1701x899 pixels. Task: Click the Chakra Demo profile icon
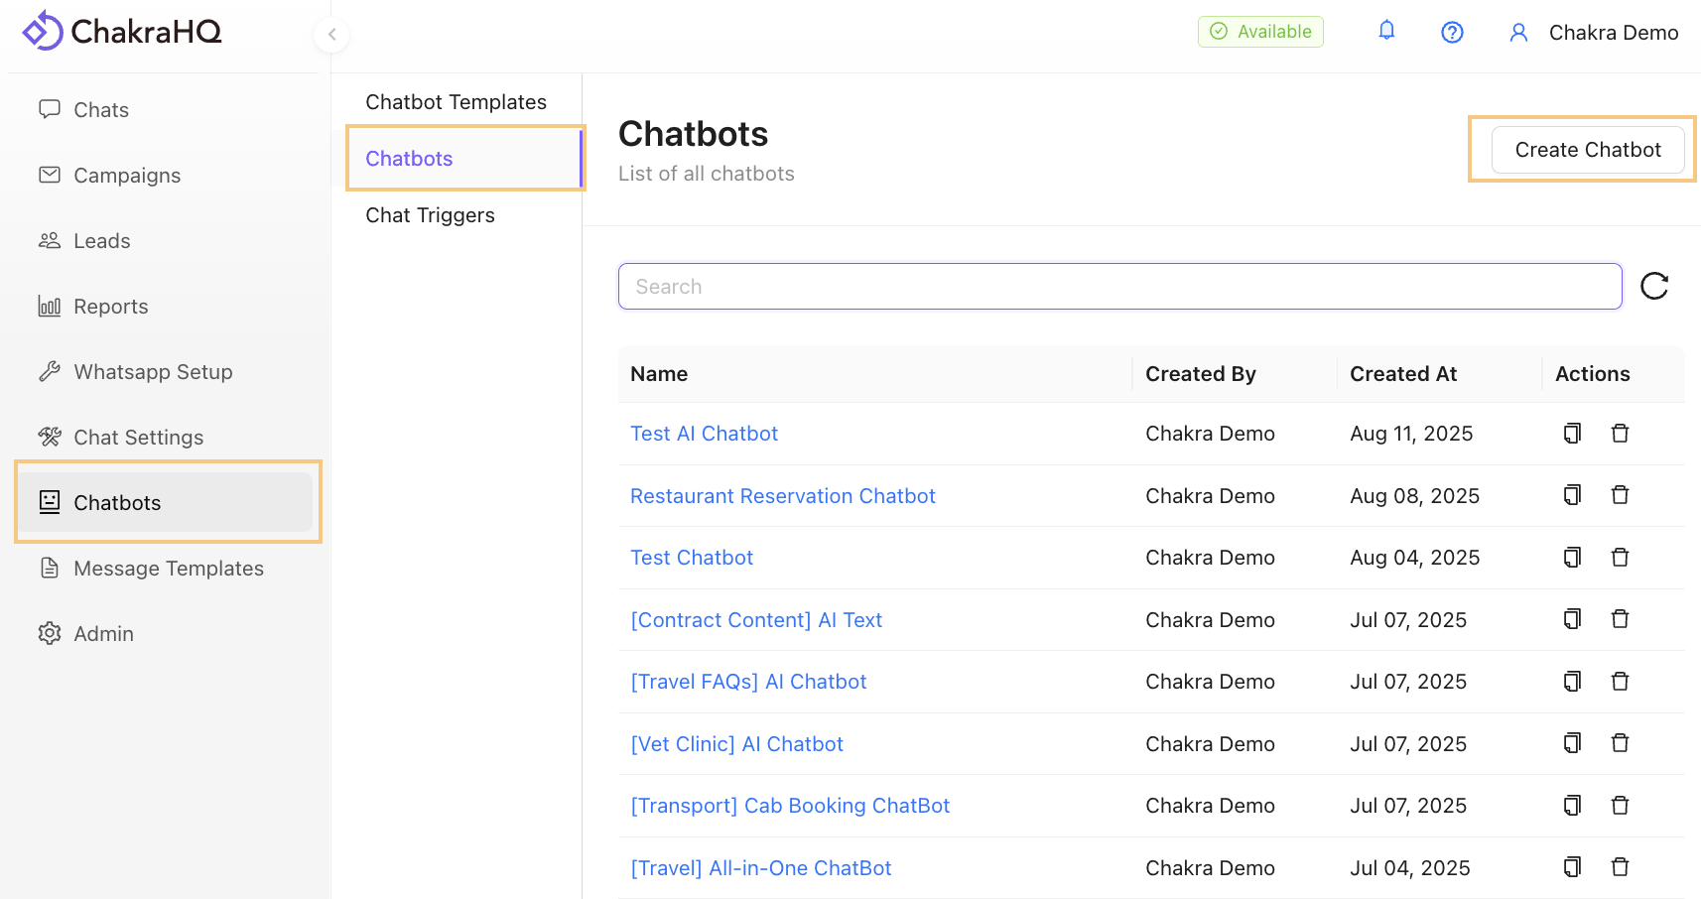tap(1518, 32)
